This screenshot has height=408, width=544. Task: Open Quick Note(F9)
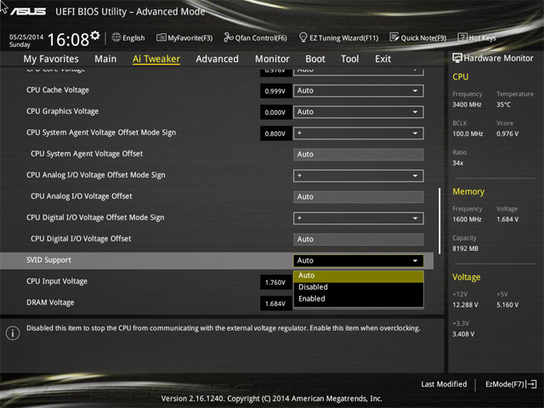pos(418,37)
